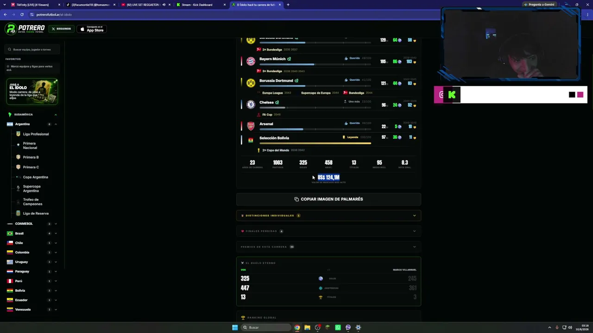Open Supercopa Argentina in the sidebar
This screenshot has width=593, height=333.
coord(32,189)
